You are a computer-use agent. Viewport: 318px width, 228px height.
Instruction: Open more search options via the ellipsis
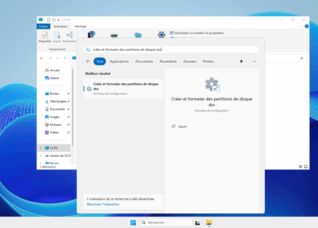tap(254, 61)
